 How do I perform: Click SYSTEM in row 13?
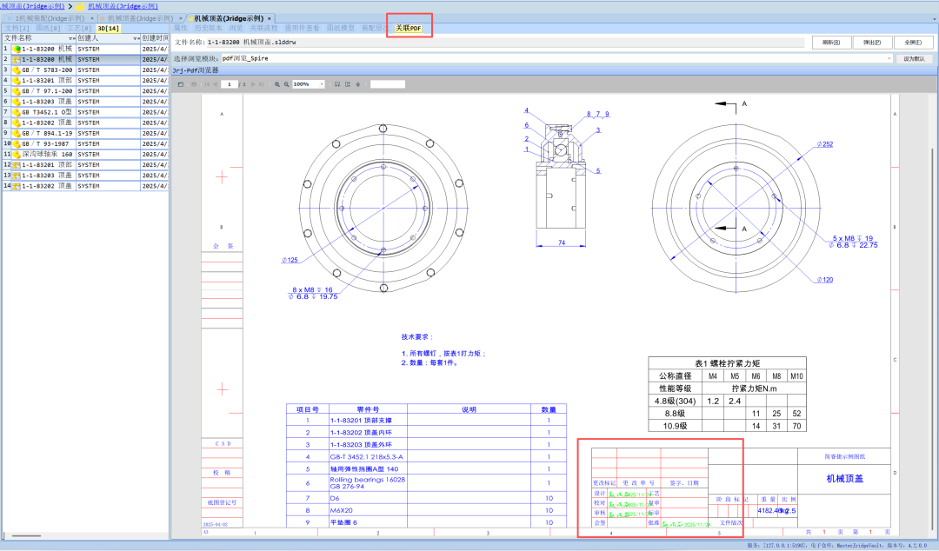click(x=89, y=176)
